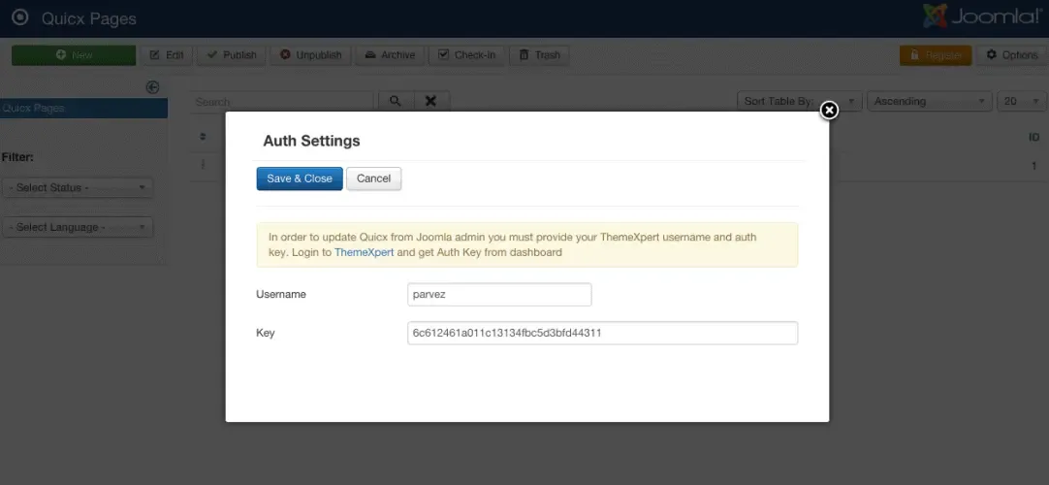
Task: Open the Sort Table By dropdown
Action: (x=799, y=101)
